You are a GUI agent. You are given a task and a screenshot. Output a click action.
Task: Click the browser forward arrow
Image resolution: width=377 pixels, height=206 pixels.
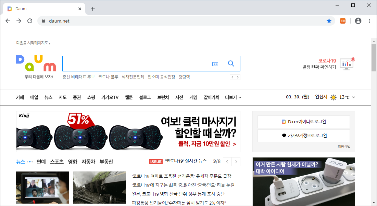pyautogui.click(x=19, y=21)
